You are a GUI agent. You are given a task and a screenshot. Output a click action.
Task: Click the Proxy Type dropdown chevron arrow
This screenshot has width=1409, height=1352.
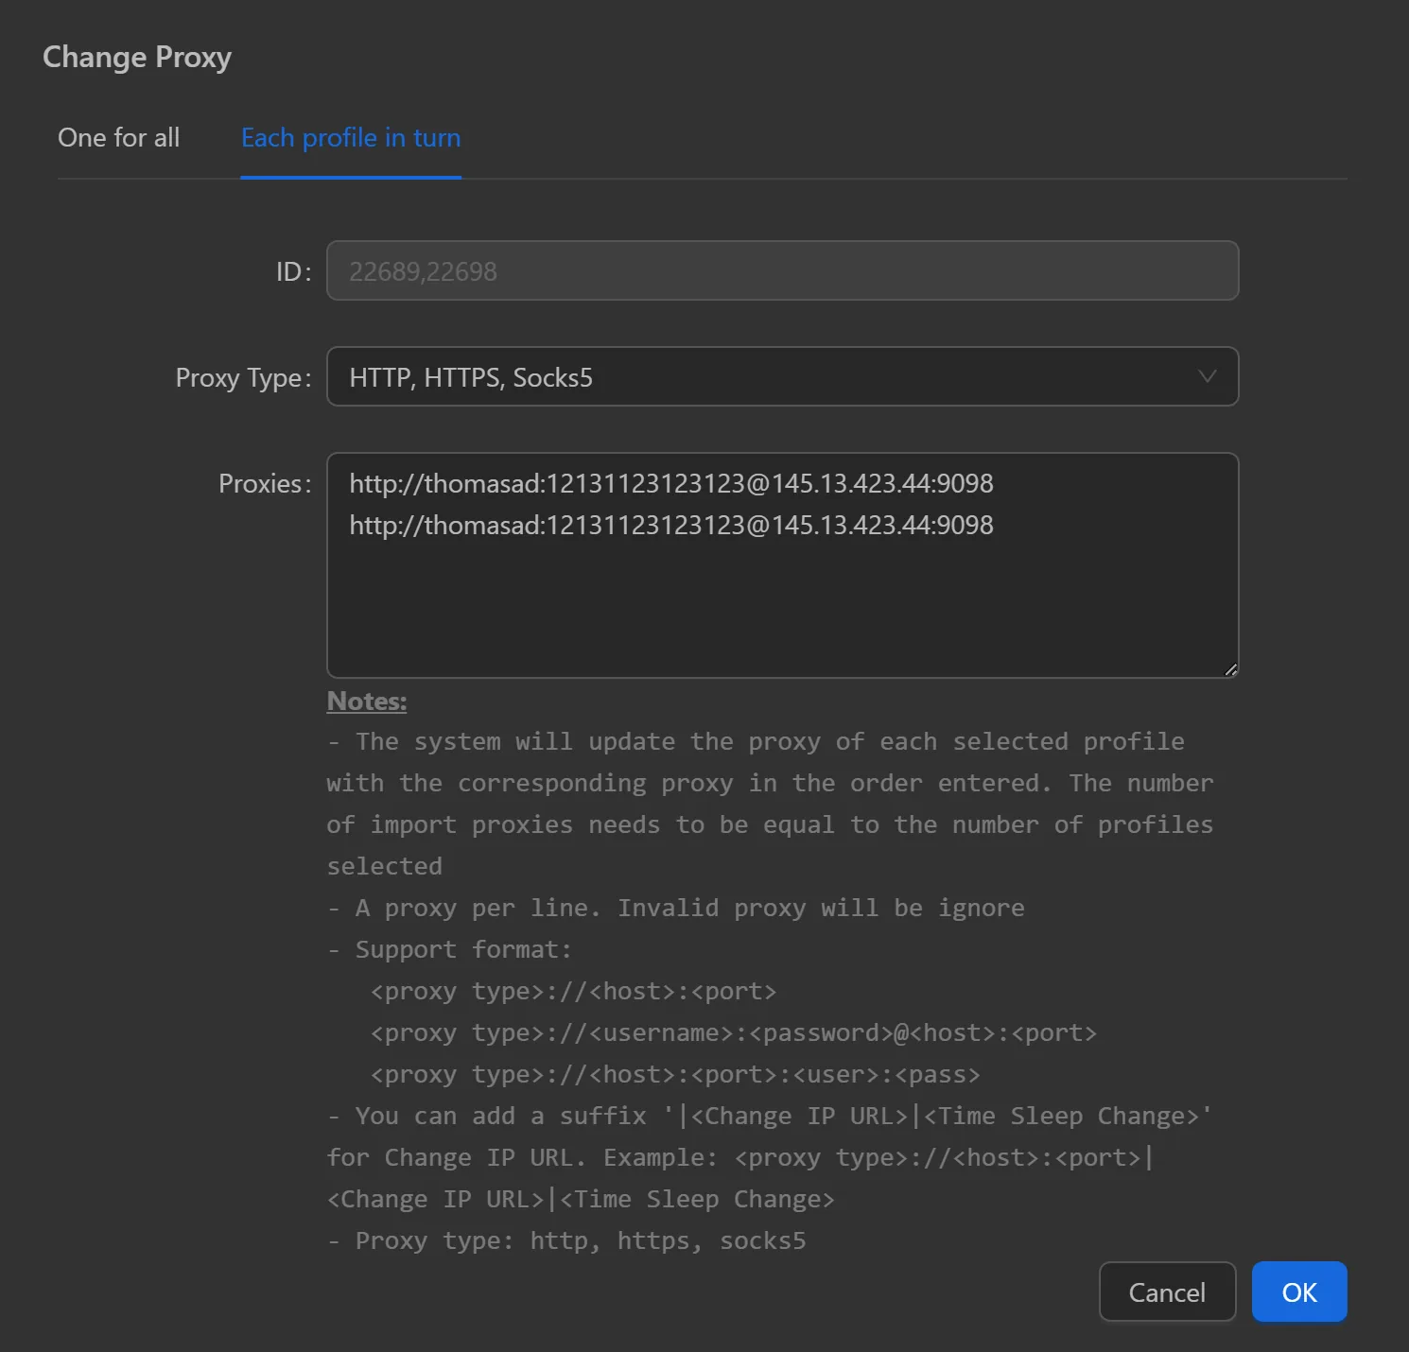pos(1208,376)
